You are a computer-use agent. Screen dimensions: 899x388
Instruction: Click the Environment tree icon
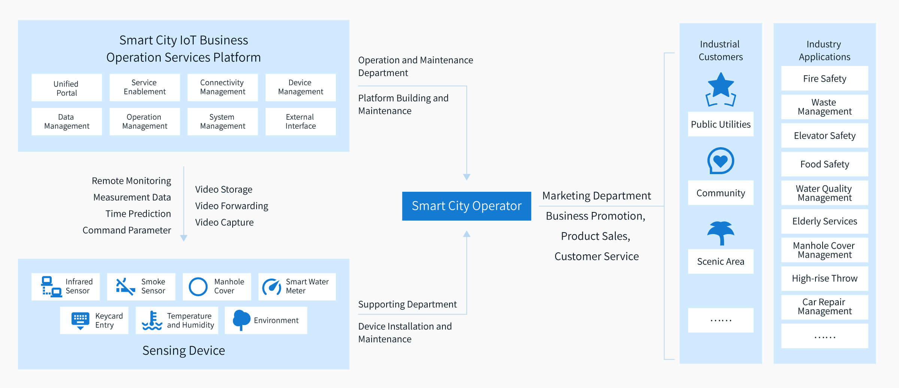point(241,320)
